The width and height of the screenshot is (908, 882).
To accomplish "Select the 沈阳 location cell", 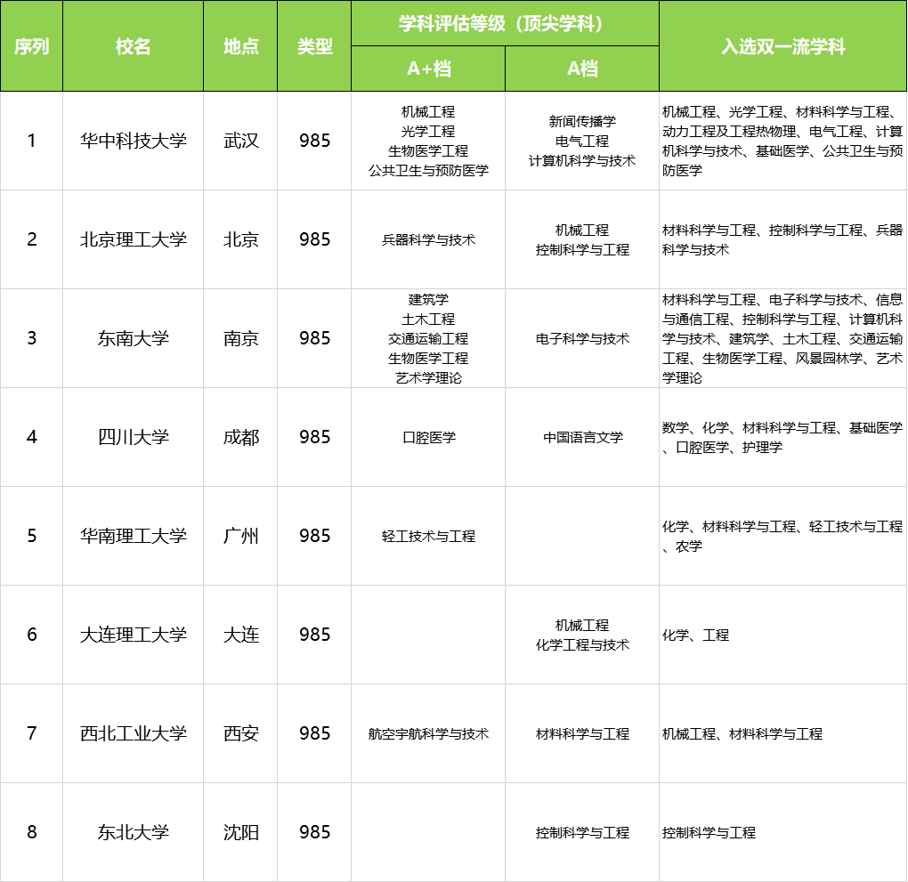I will click(240, 832).
